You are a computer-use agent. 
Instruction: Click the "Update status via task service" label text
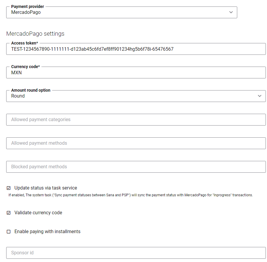pos(46,188)
